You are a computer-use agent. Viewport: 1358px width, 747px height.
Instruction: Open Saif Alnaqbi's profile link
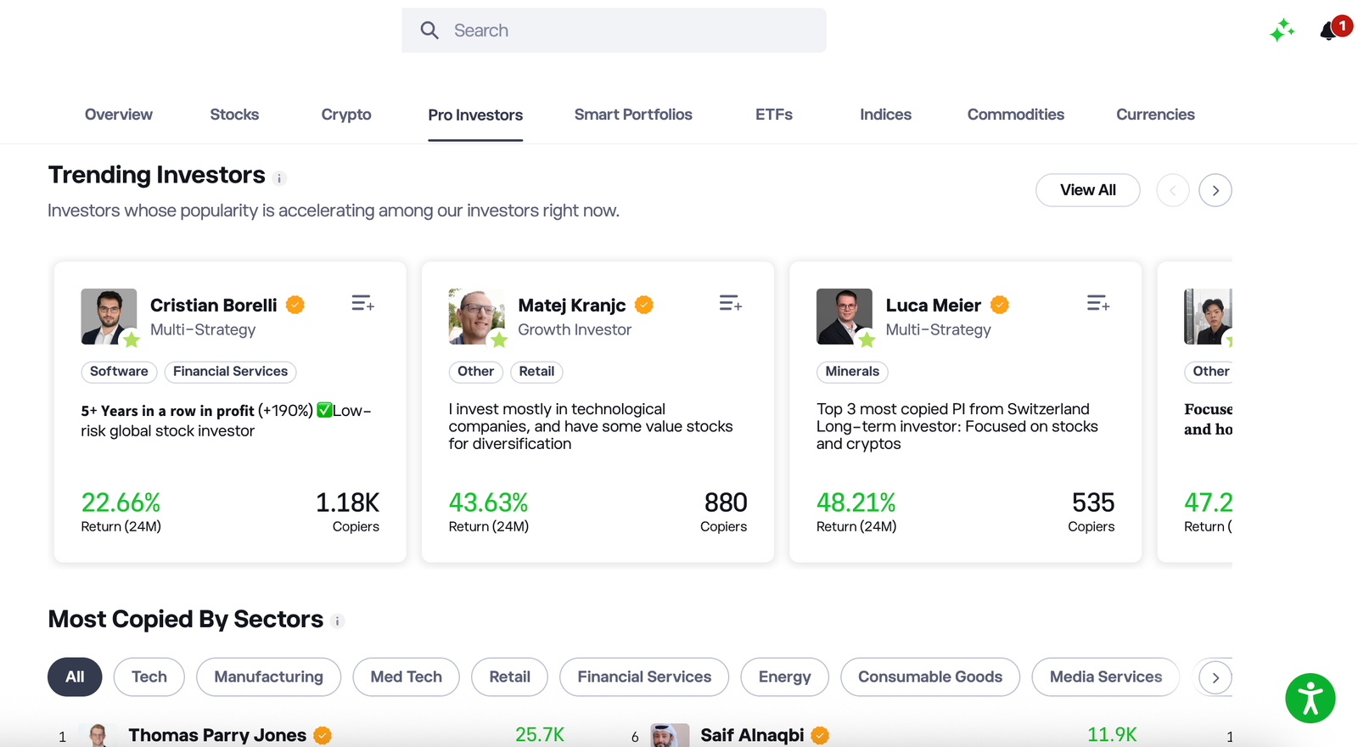click(752, 735)
